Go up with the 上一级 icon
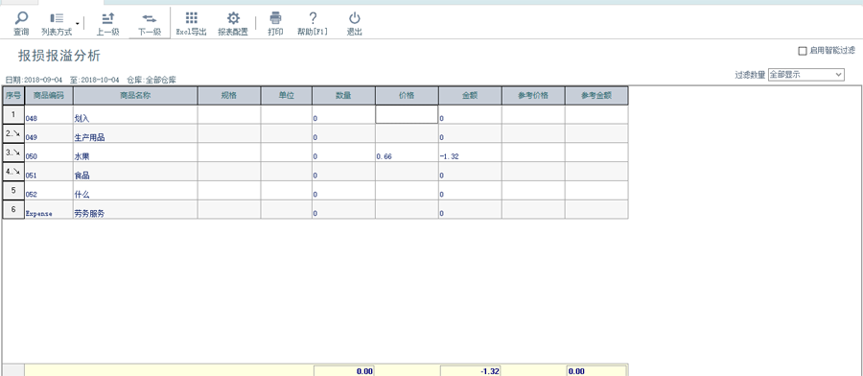 [x=107, y=18]
